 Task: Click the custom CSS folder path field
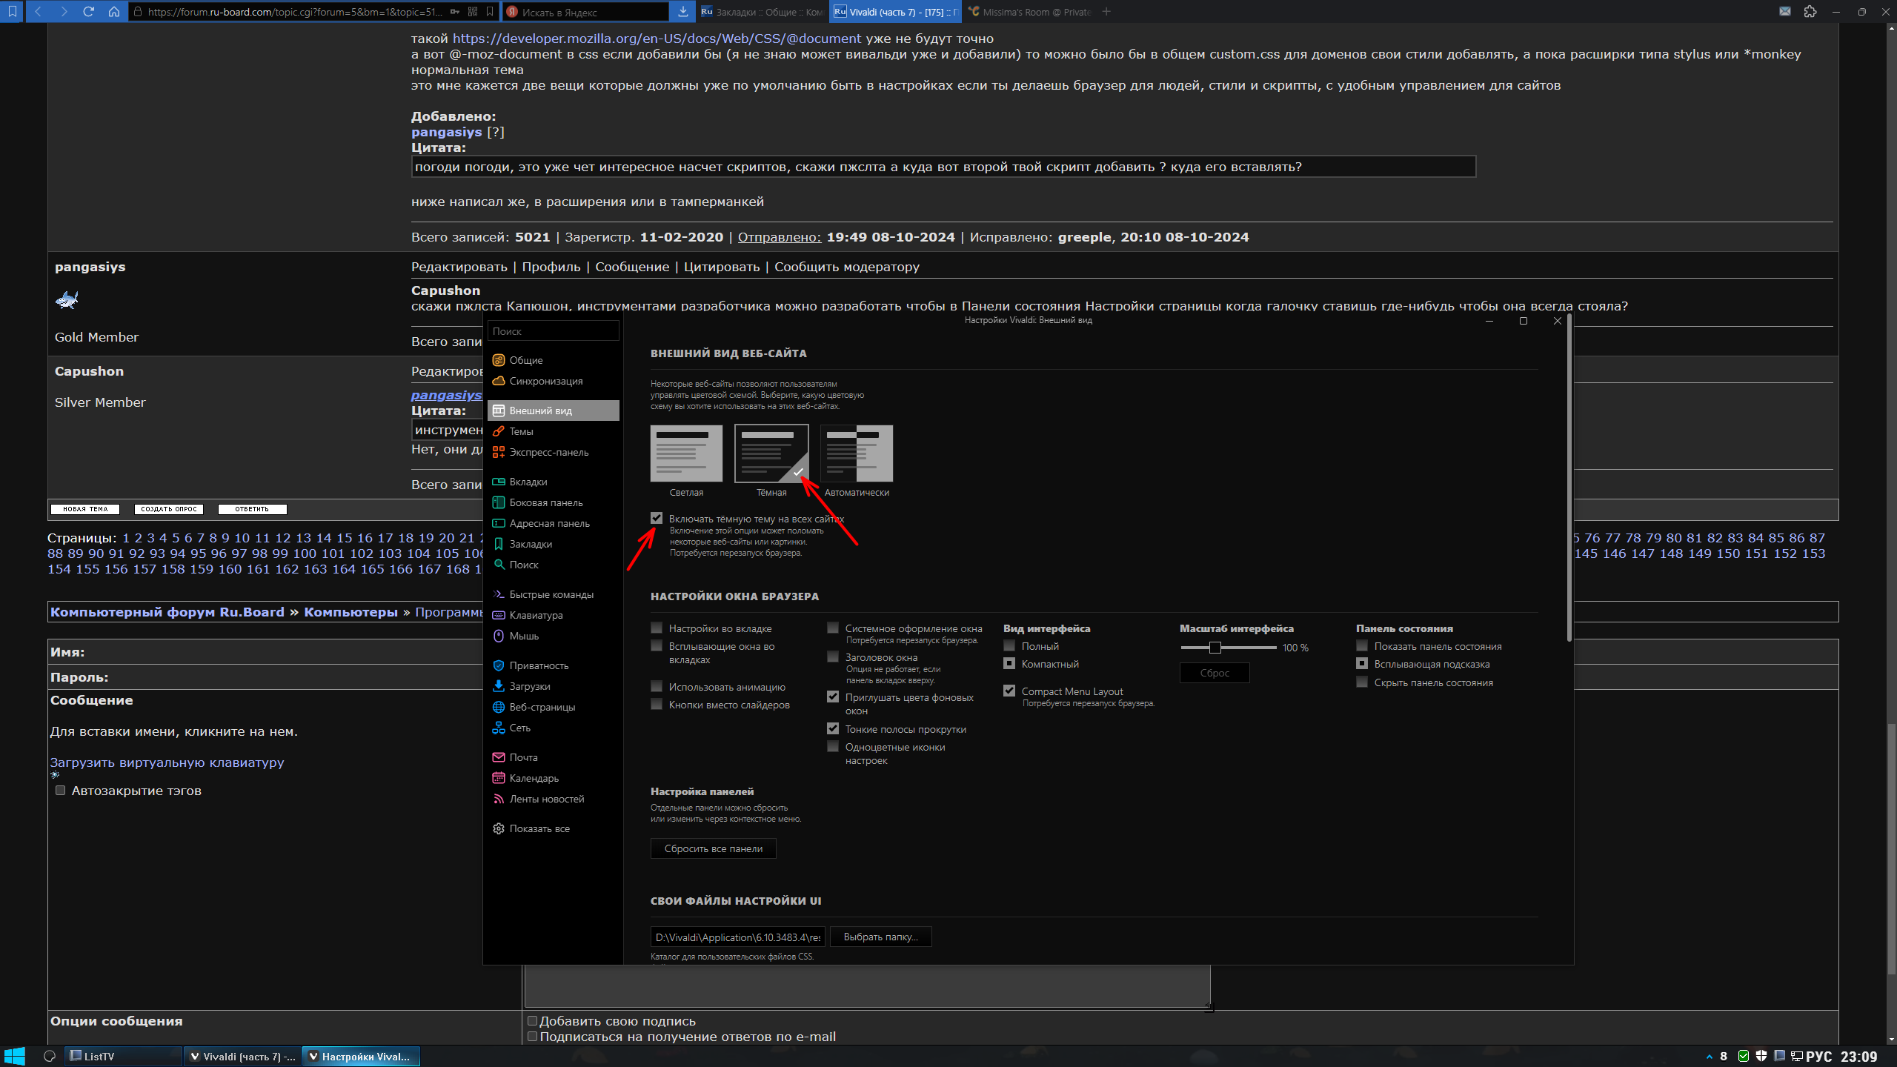pos(737,937)
